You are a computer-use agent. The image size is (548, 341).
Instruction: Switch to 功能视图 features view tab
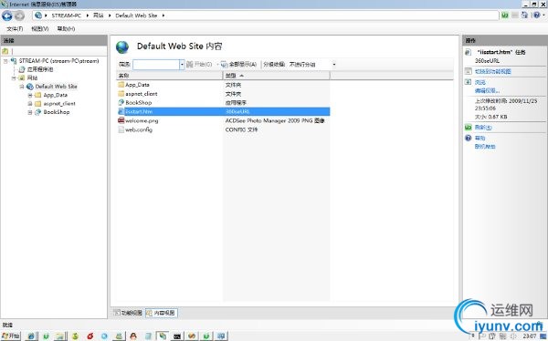128,313
